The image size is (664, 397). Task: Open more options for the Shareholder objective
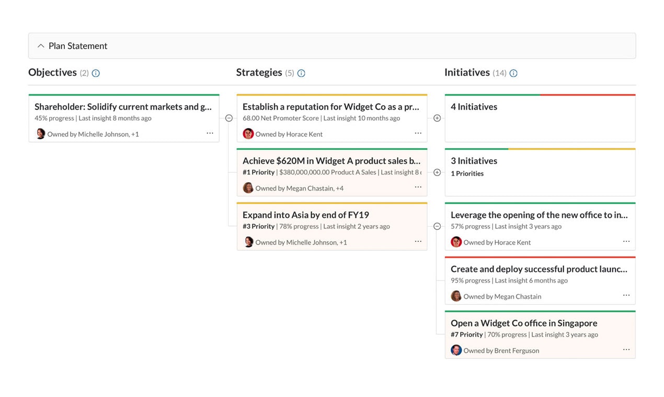click(210, 133)
